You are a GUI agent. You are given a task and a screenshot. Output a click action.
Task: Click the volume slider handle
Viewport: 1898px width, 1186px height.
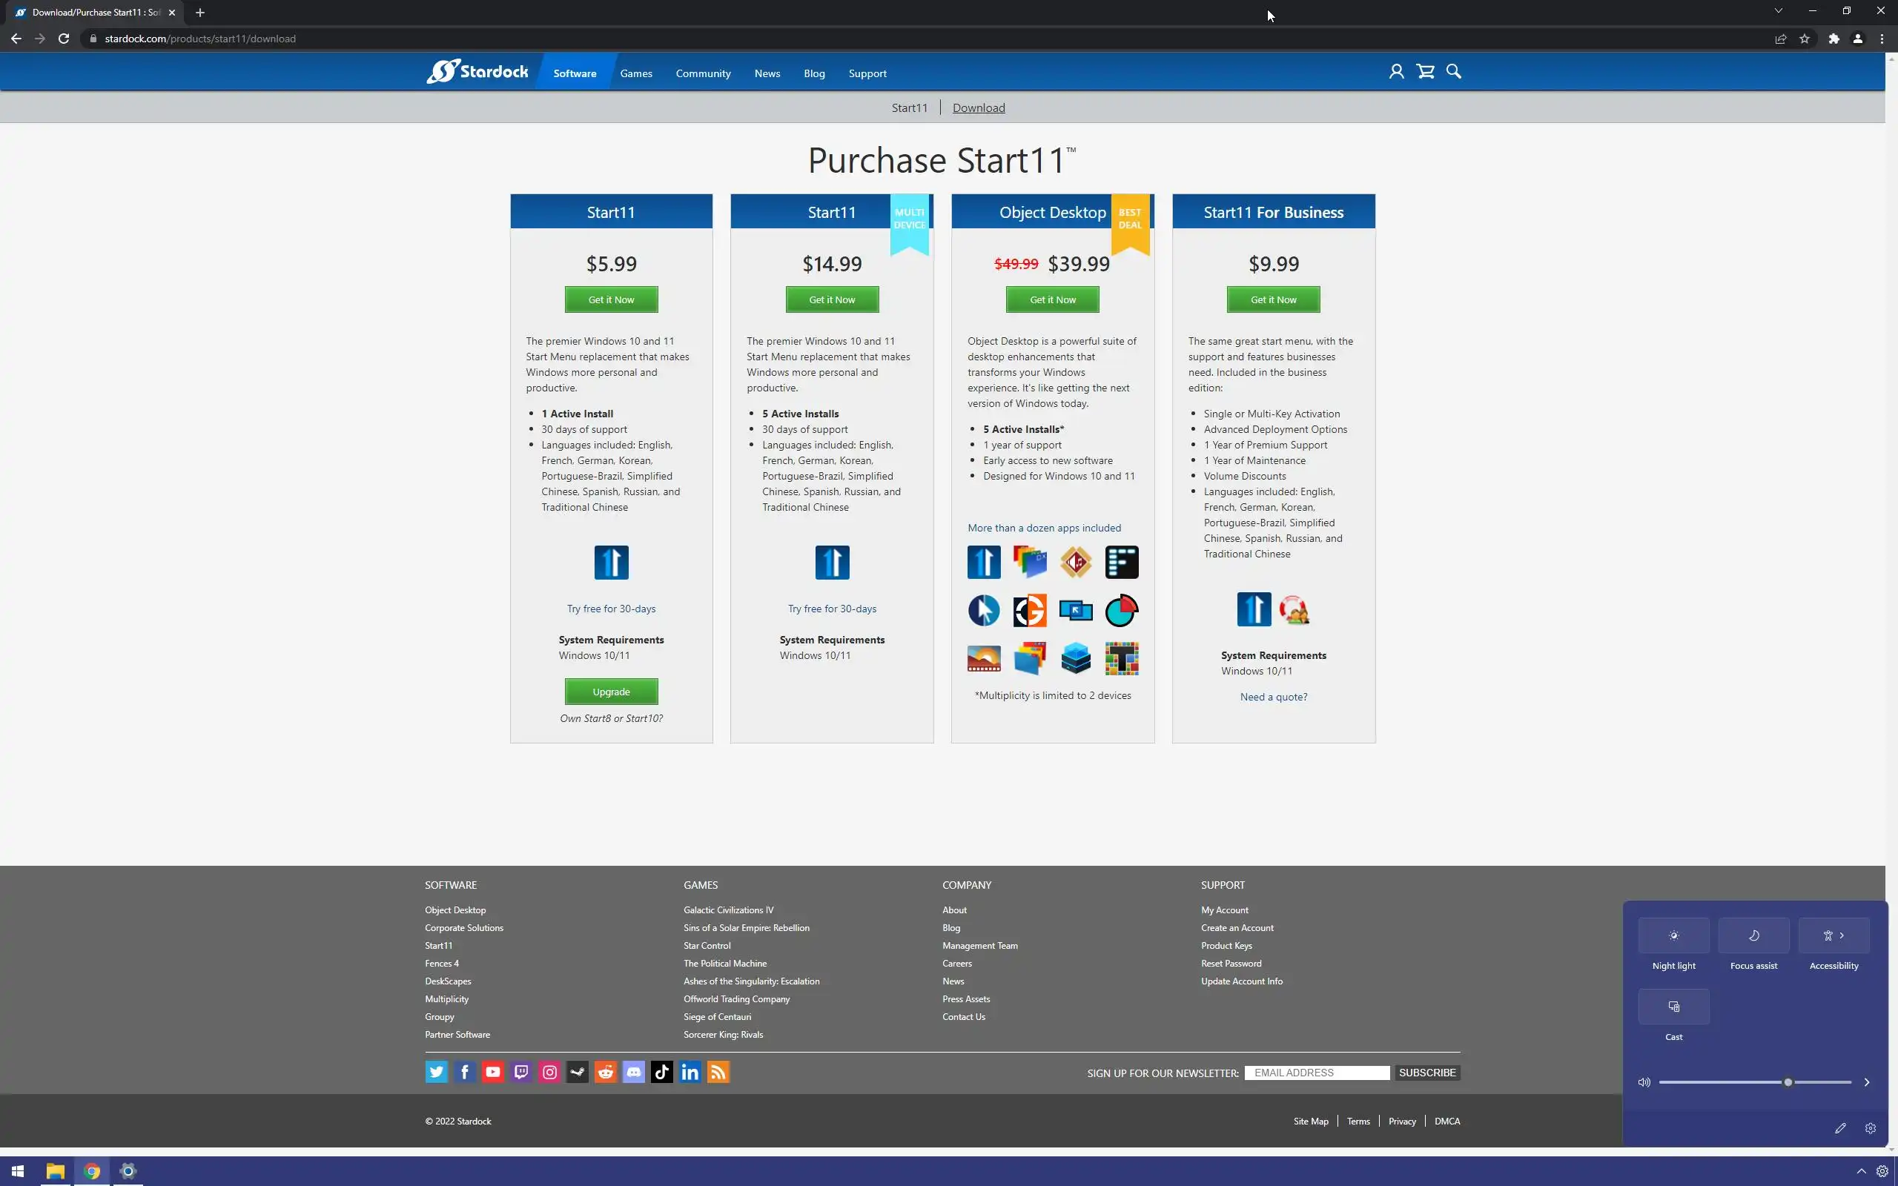coord(1788,1082)
